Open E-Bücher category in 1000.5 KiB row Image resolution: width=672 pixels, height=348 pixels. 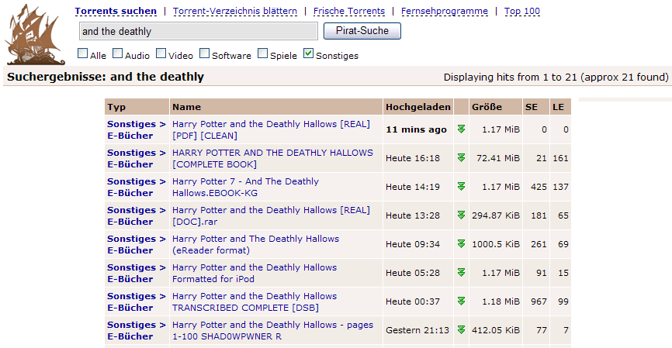[130, 250]
